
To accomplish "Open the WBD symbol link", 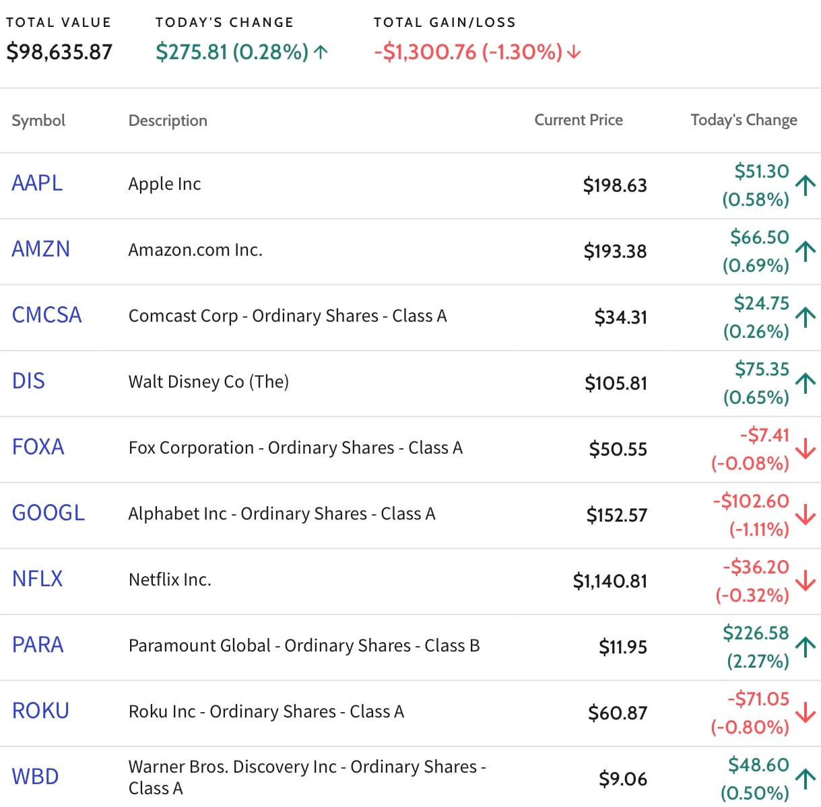I will pos(36,777).
